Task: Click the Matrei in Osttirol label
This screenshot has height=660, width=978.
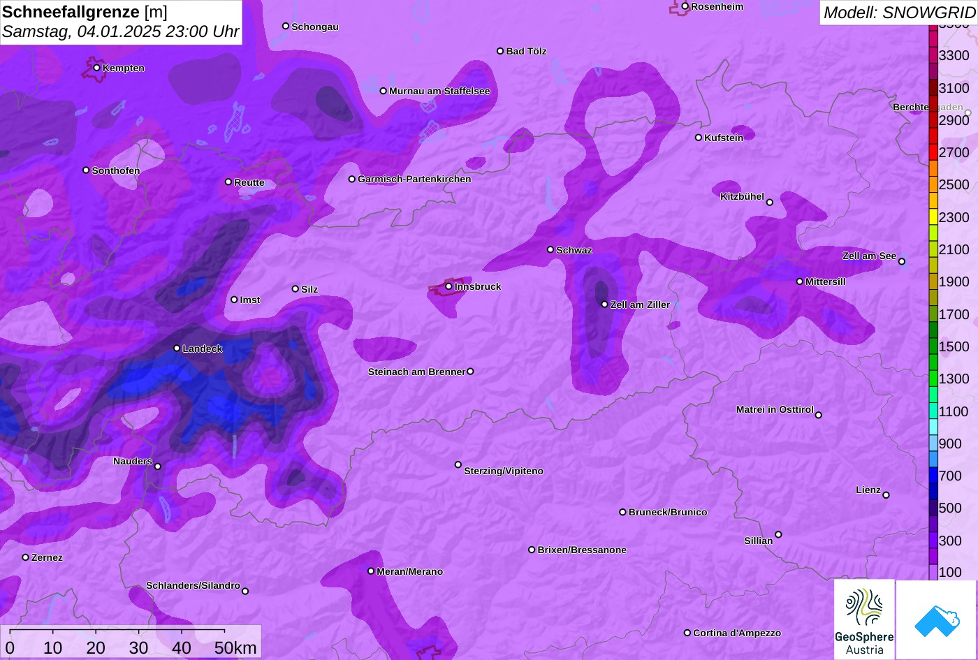Action: point(775,410)
